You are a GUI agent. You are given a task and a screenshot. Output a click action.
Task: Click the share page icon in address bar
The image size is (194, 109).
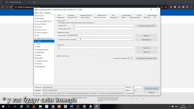tap(162, 7)
